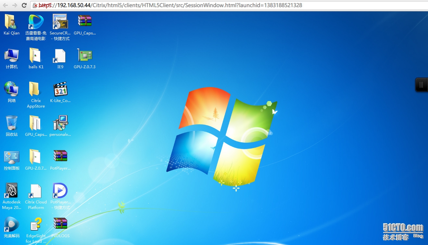Launch the PotPlayer 快捷方式 shortcut
Image resolution: width=428 pixels, height=245 pixels.
(x=60, y=191)
